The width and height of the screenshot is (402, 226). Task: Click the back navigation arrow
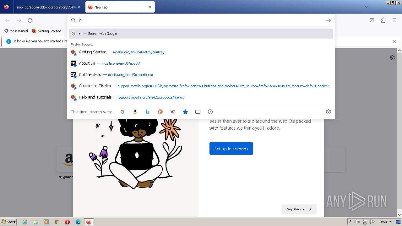point(8,20)
